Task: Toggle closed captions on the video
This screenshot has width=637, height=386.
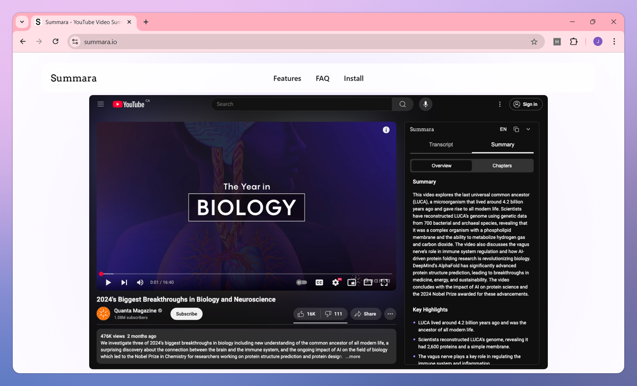Action: [320, 282]
